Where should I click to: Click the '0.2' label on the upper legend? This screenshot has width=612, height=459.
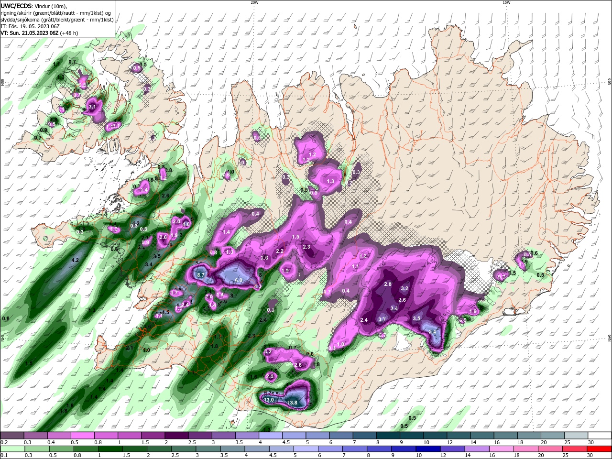4,442
